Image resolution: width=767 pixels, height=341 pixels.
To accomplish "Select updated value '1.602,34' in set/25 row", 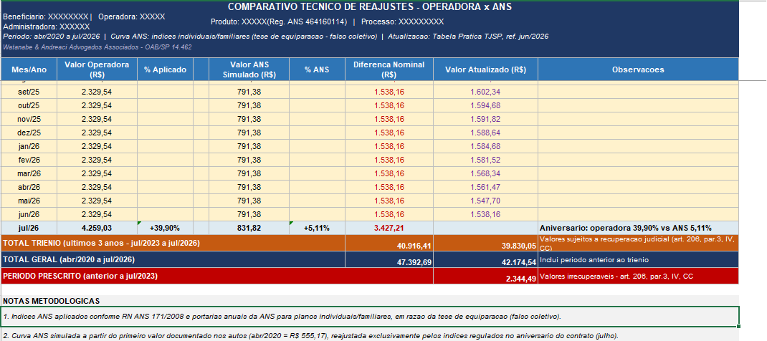I will [485, 92].
